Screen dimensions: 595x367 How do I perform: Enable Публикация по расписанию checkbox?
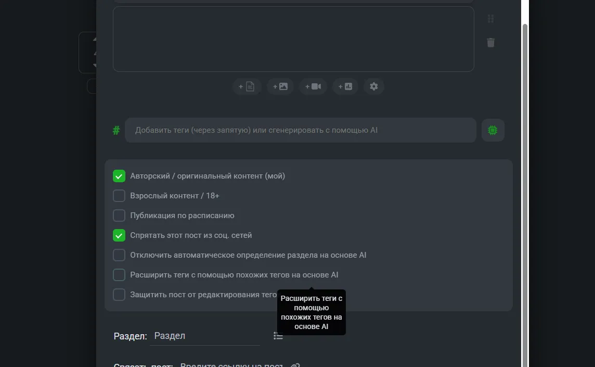click(119, 216)
